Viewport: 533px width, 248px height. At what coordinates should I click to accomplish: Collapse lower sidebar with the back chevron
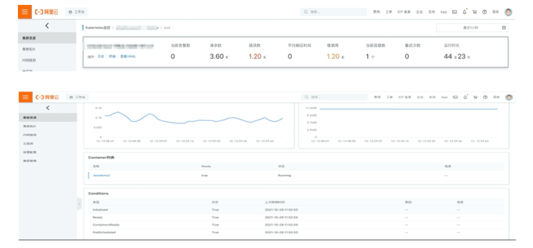(48, 108)
